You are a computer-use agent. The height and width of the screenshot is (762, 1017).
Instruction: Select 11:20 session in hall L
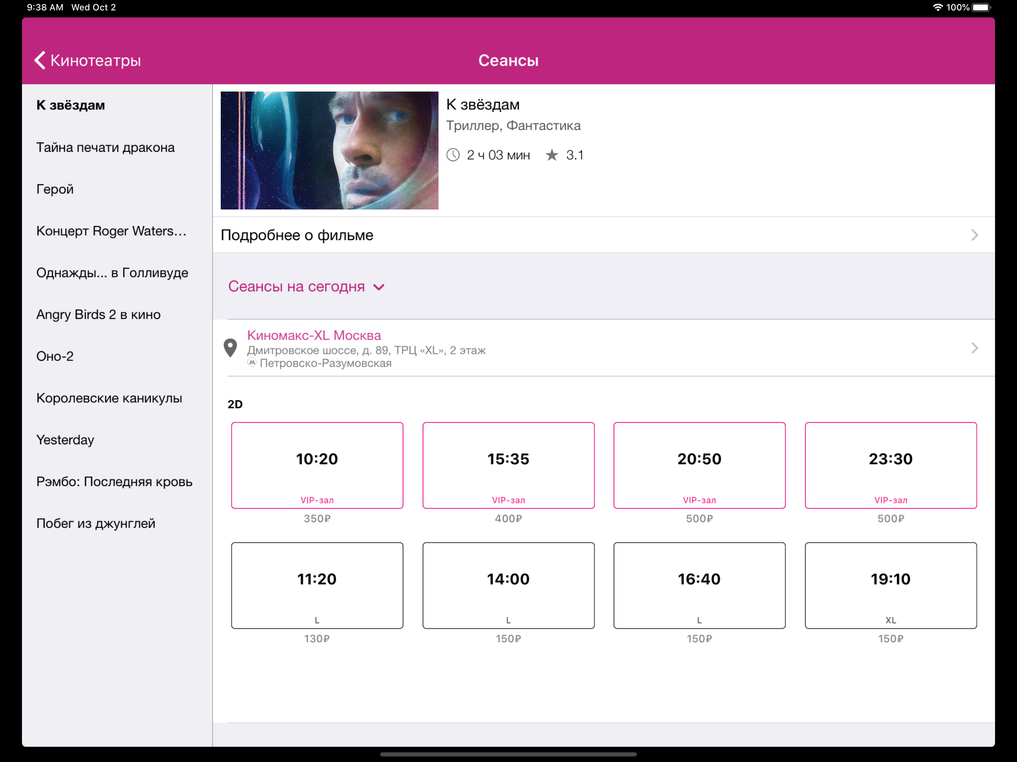click(x=317, y=585)
